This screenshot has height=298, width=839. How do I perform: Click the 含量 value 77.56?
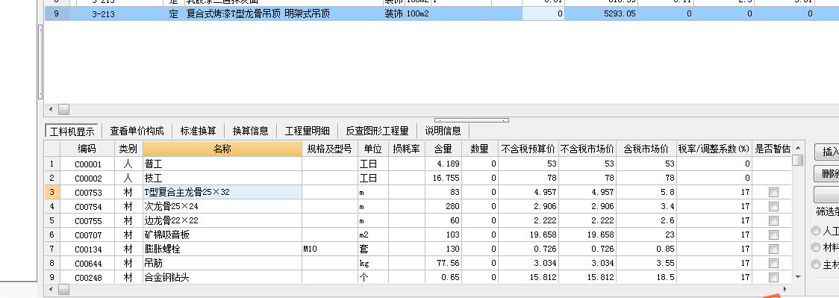(443, 263)
